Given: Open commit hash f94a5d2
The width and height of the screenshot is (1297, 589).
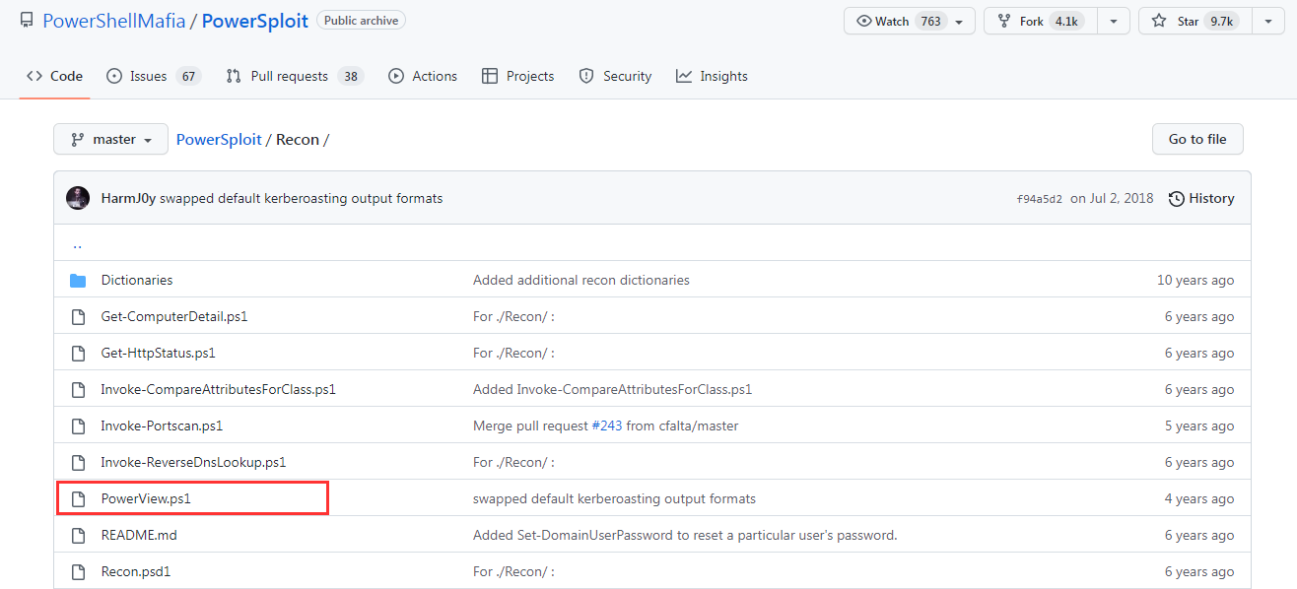Looking at the screenshot, I should coord(1040,198).
